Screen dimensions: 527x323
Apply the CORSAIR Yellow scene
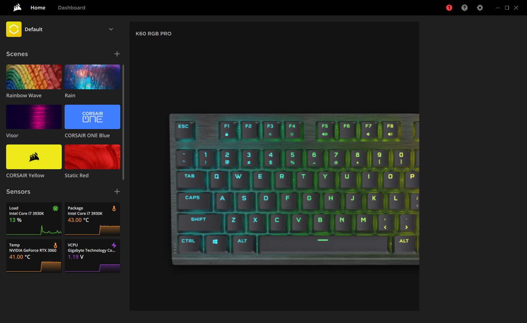point(34,157)
